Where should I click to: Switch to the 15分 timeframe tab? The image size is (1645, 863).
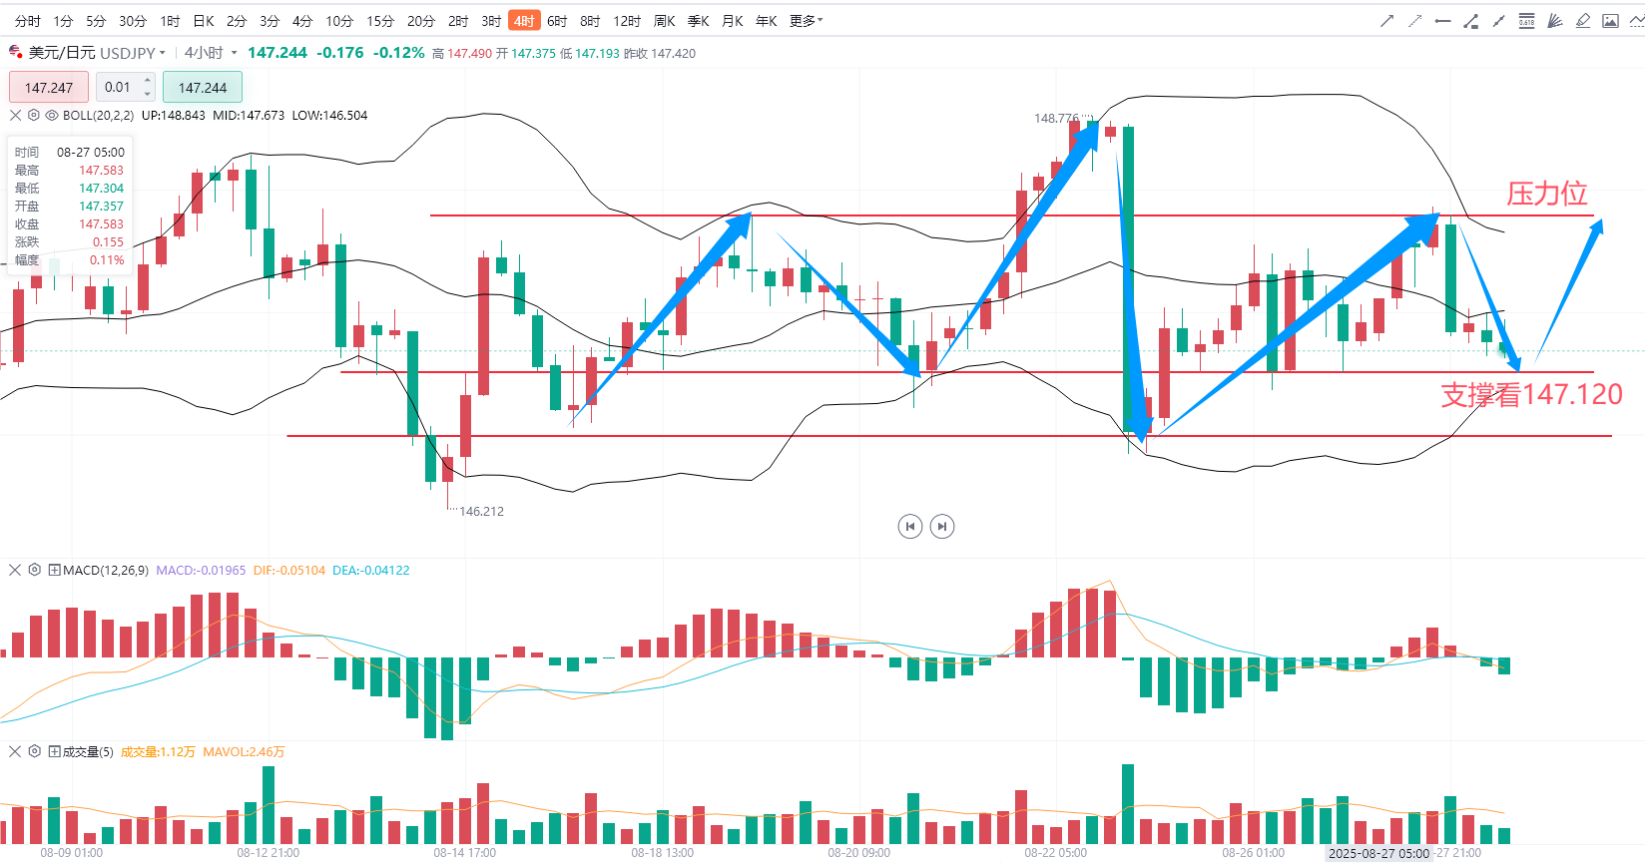coord(379,21)
